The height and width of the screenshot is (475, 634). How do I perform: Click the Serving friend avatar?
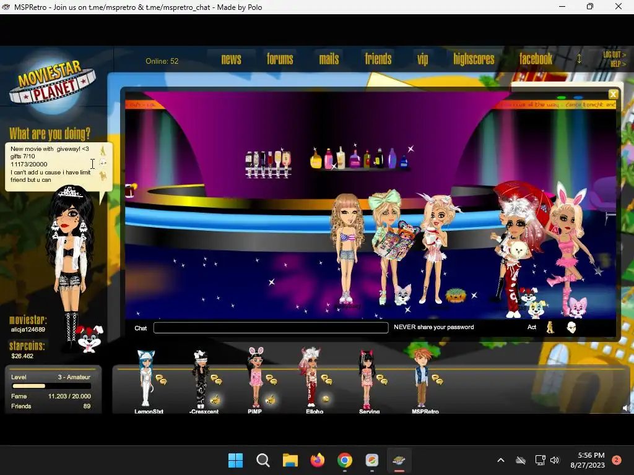367,379
